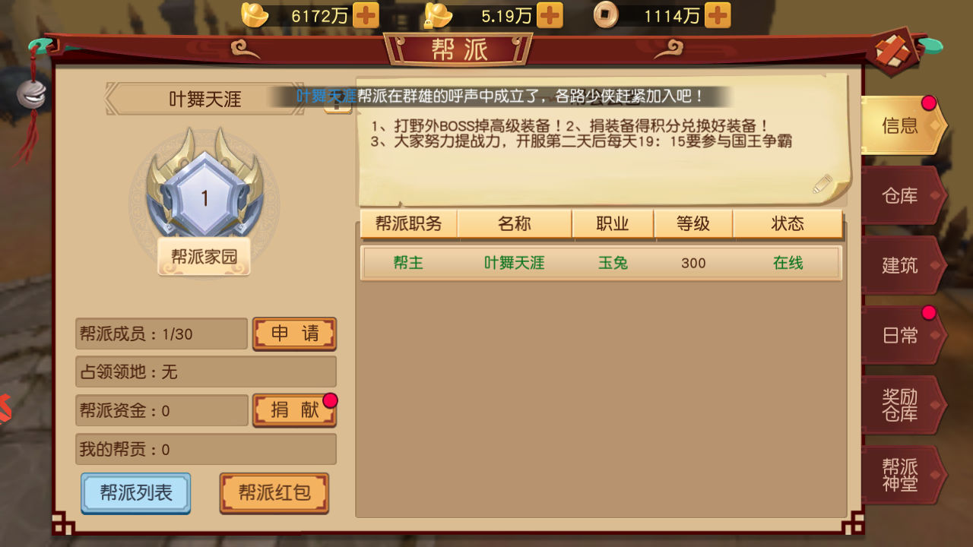Tap plus next to 5.19万 currency
This screenshot has height=547, width=973.
pos(550,15)
